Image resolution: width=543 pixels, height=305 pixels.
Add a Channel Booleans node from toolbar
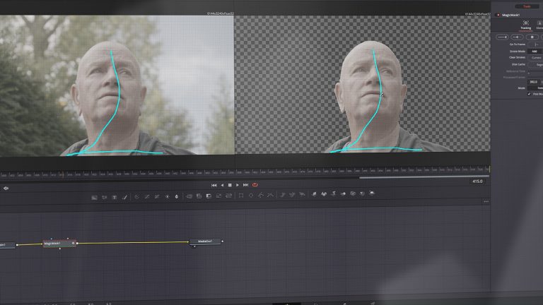pyautogui.click(x=199, y=196)
